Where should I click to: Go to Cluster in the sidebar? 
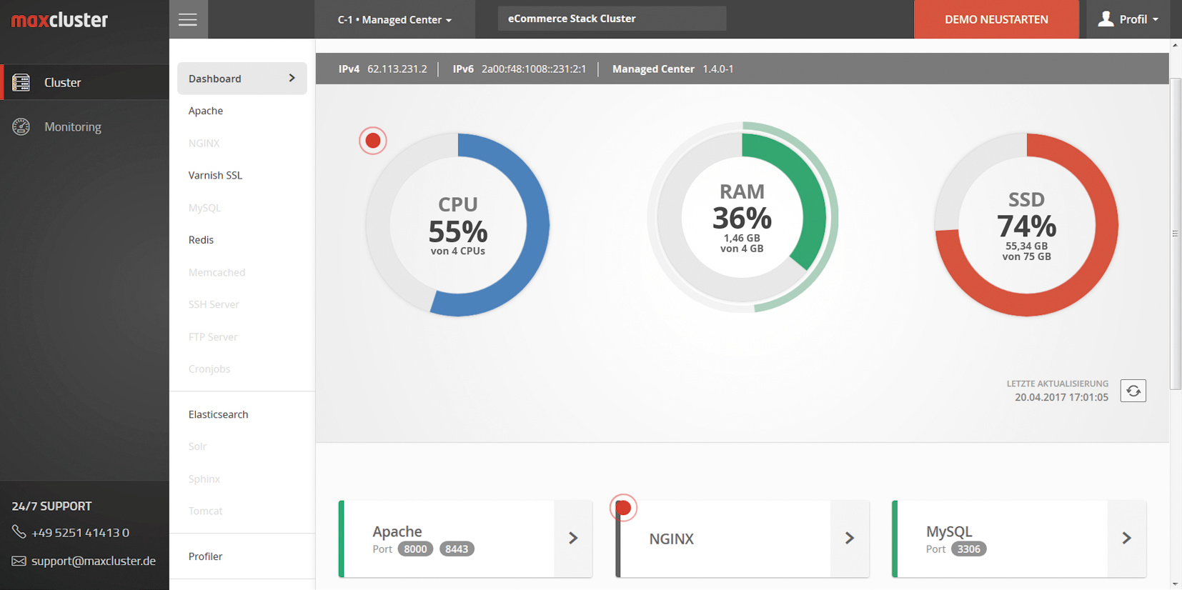tap(85, 82)
